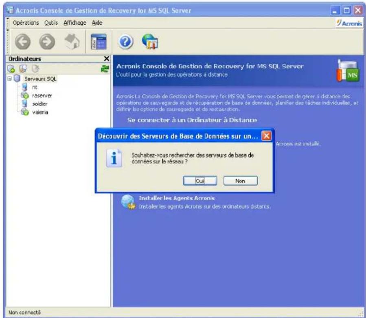Select the soldier tree item
Screen dimensions: 366x318
pyautogui.click(x=39, y=104)
